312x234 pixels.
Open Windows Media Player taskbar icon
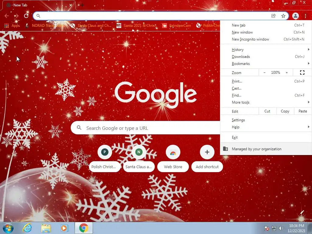[x=64, y=228]
